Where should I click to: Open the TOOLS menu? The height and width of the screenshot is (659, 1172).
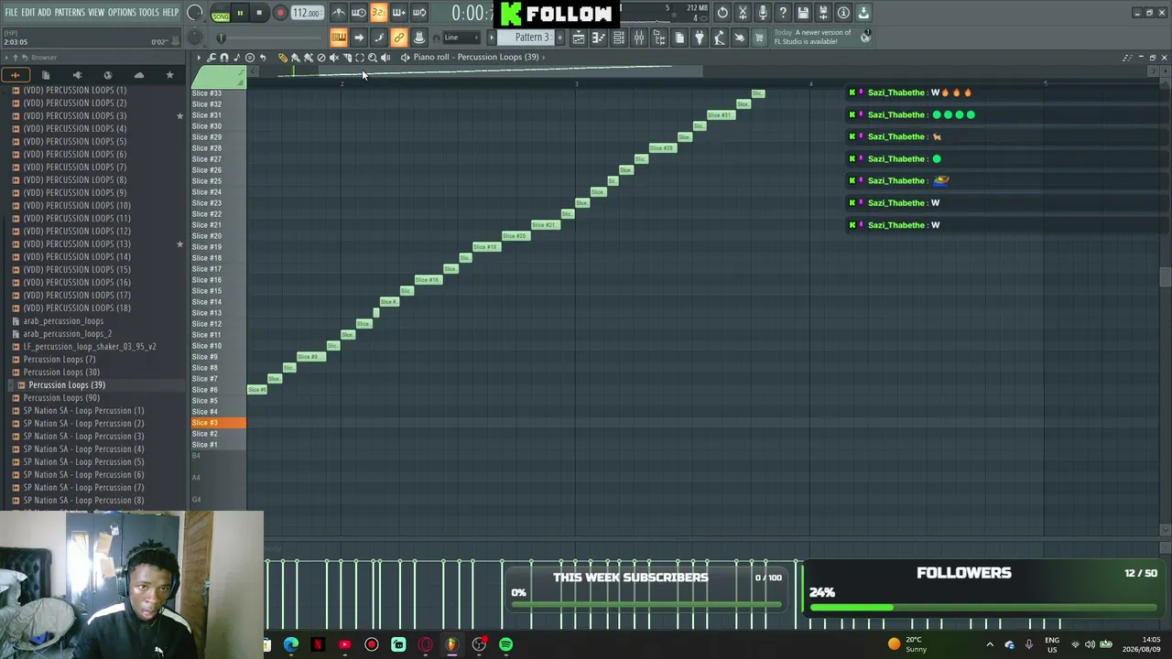point(149,13)
